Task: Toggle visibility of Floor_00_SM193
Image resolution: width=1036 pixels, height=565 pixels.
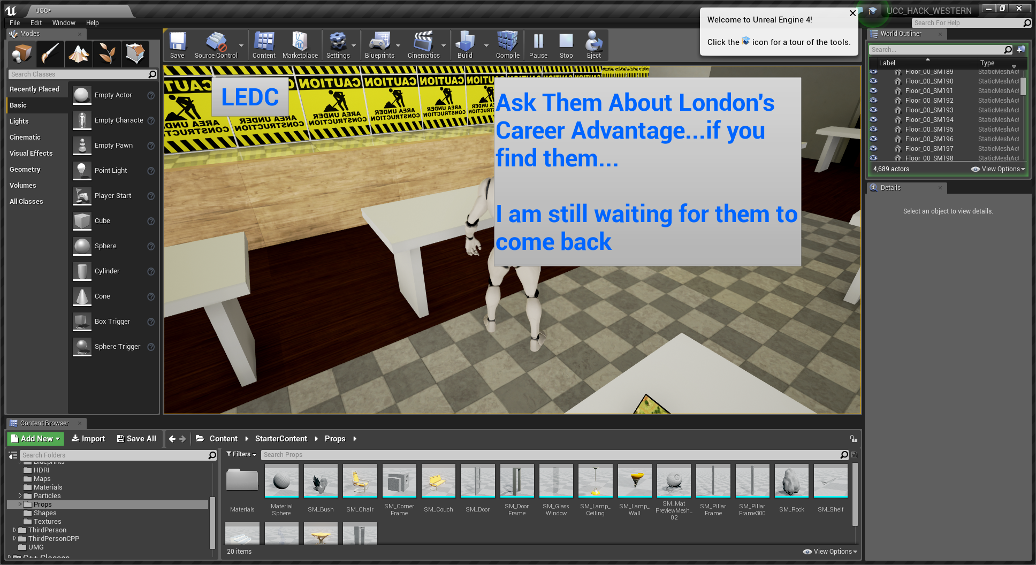Action: pyautogui.click(x=873, y=110)
